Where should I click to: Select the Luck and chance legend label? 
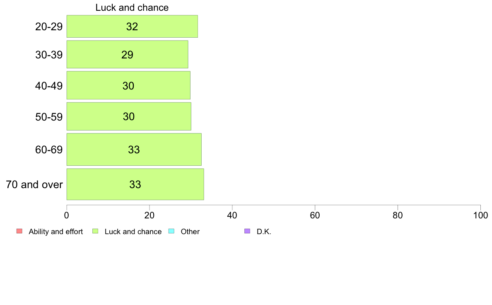133,232
